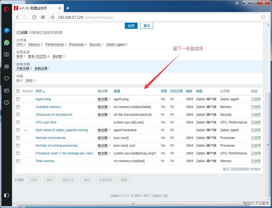
Task: Go forward to the next page
Action: (x=26, y=17)
